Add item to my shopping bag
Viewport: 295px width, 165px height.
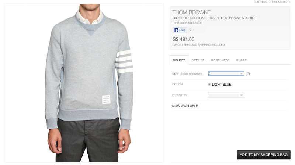click(263, 155)
